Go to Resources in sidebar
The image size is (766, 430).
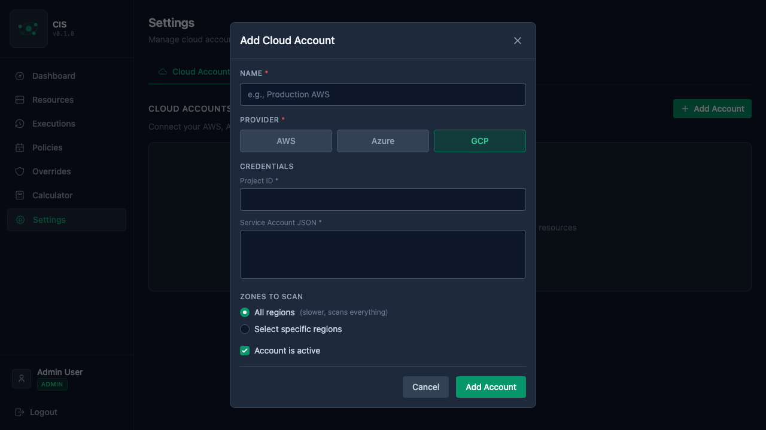[66, 100]
